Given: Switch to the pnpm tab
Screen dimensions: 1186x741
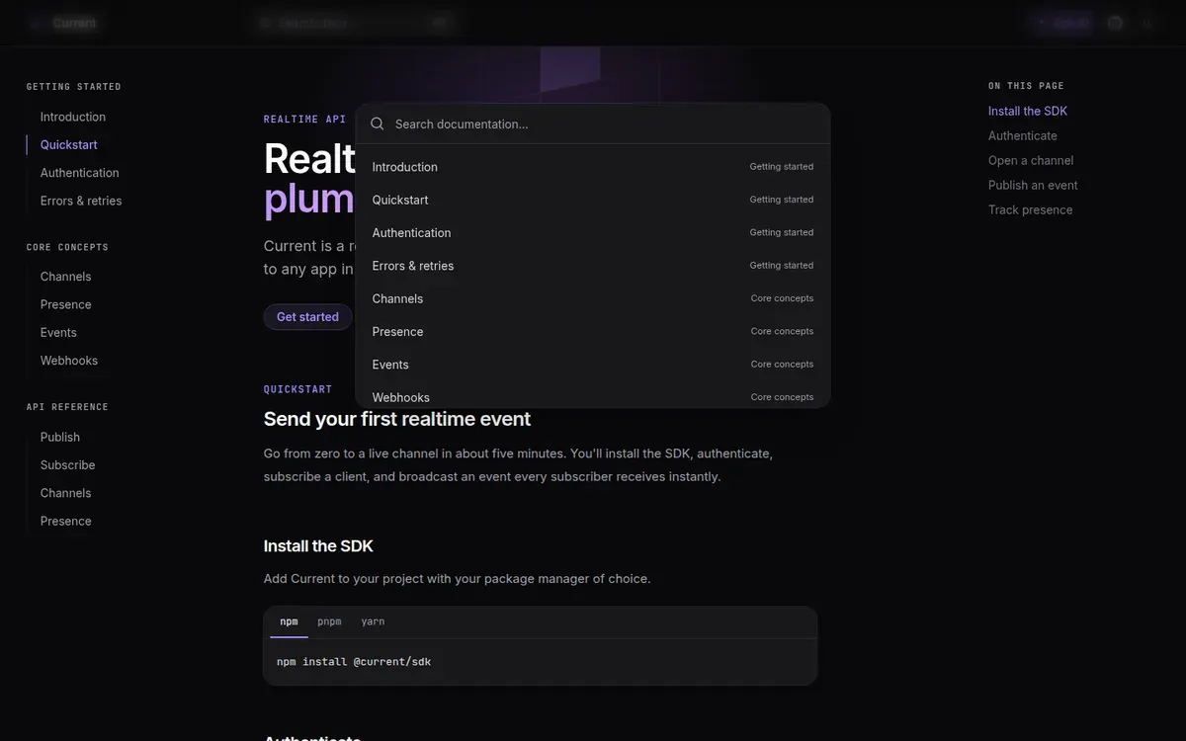Looking at the screenshot, I should [x=329, y=621].
